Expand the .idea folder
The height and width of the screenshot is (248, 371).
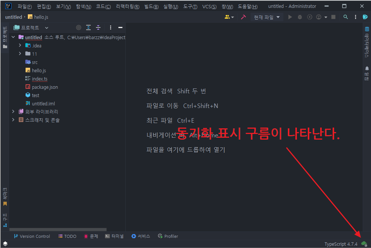[x=20, y=46]
